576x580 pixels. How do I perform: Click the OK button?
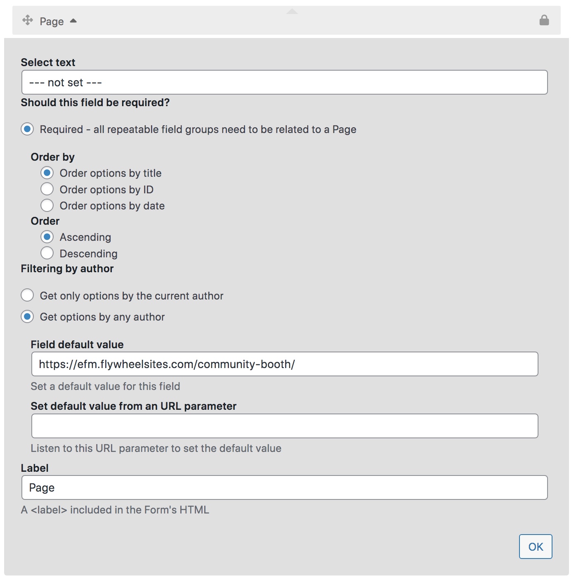click(536, 547)
